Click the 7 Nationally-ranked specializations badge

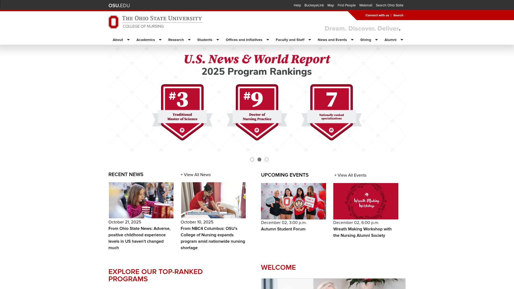pos(331,112)
